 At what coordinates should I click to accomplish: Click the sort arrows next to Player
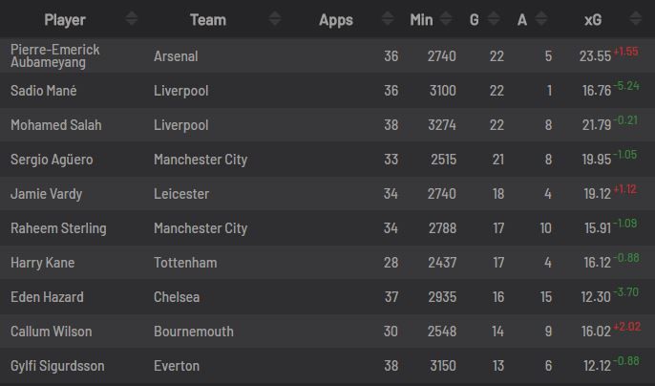coord(131,19)
